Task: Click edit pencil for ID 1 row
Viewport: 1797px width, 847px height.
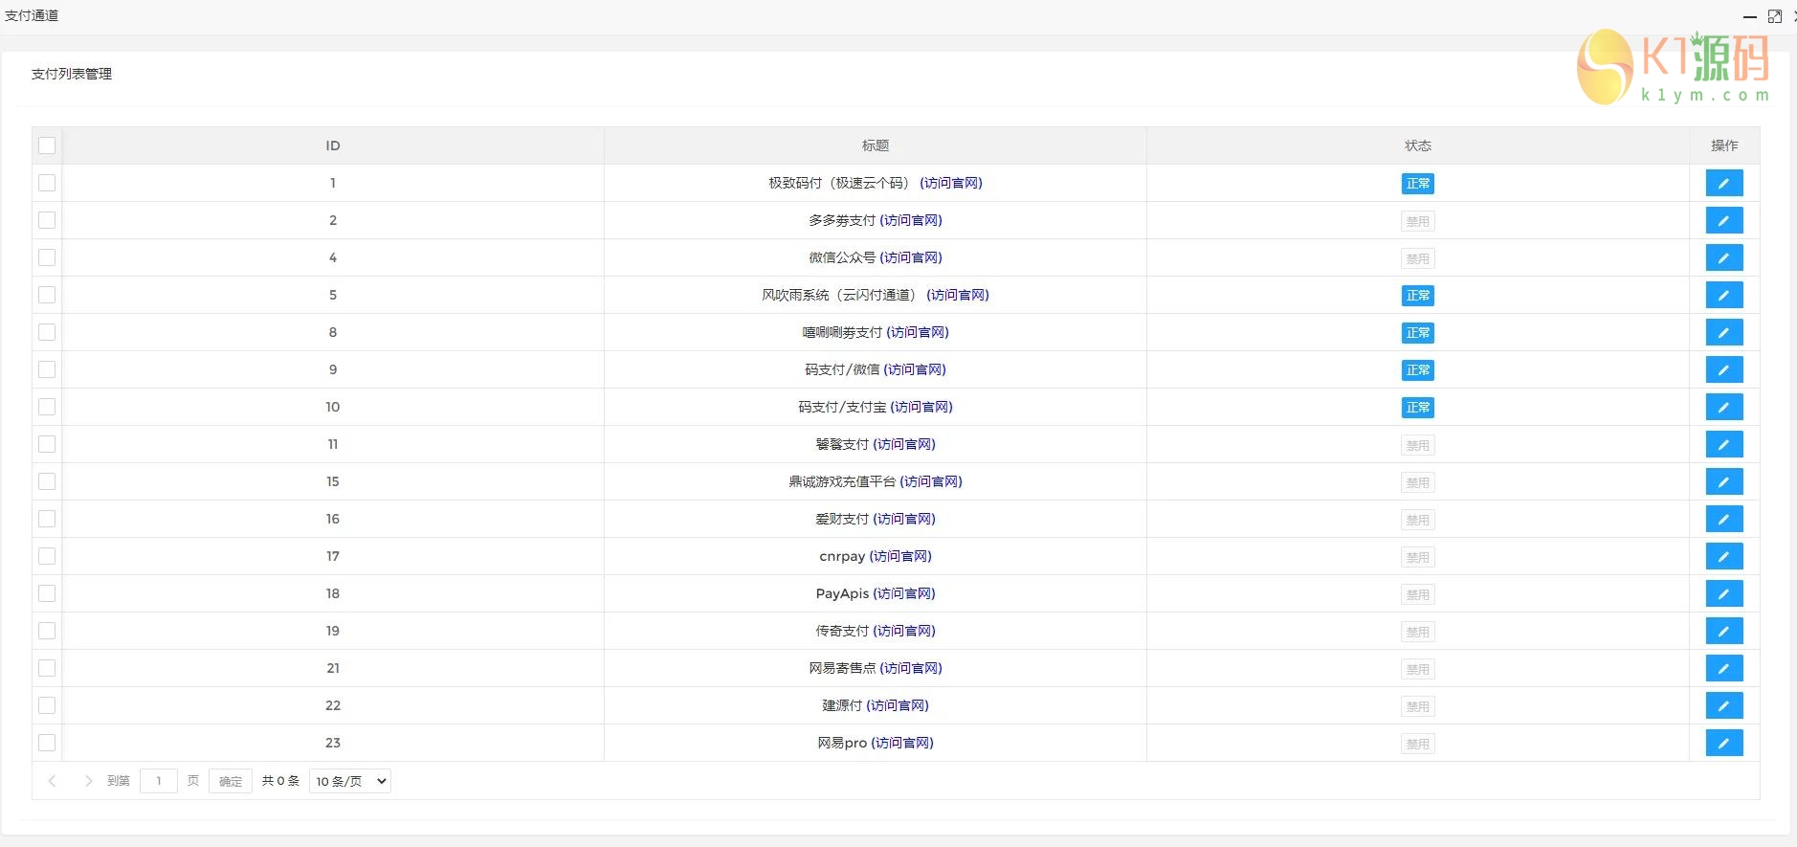Action: click(x=1723, y=183)
